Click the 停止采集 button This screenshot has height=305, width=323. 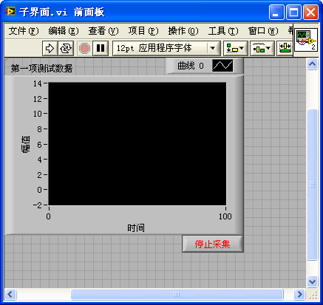[213, 244]
